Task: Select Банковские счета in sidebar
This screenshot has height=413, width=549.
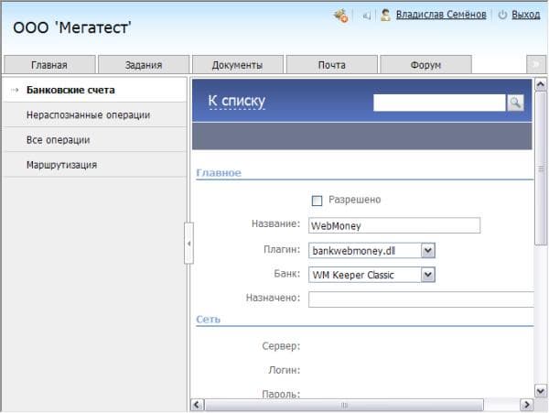Action: pyautogui.click(x=94, y=90)
